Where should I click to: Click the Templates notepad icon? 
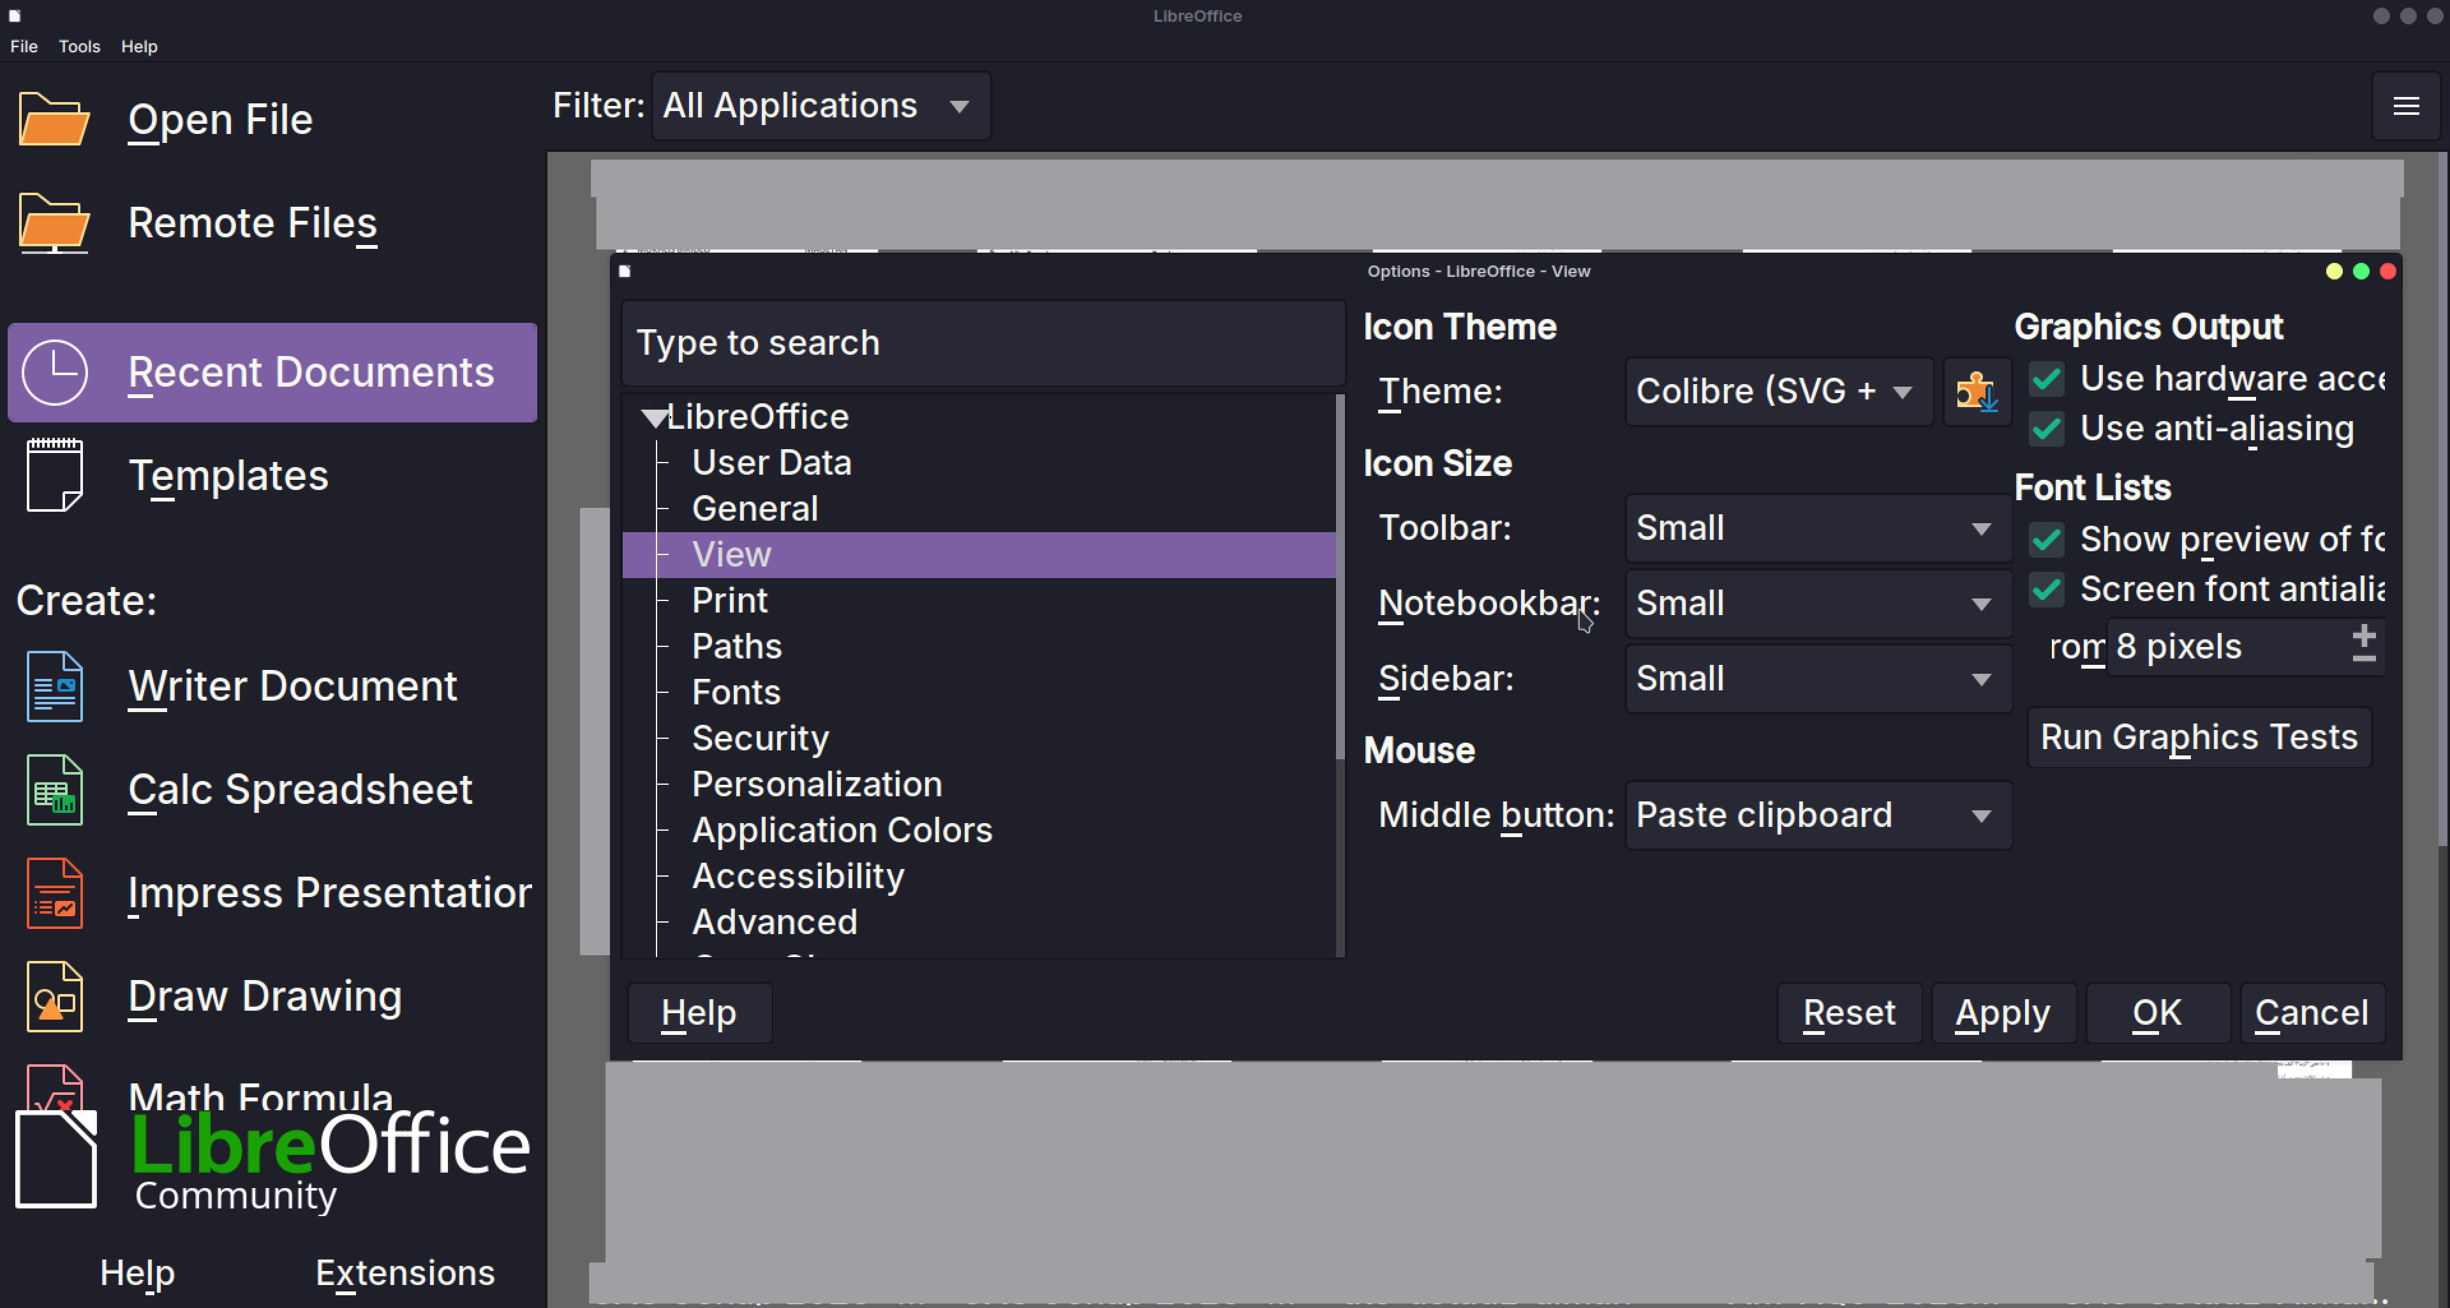(54, 475)
